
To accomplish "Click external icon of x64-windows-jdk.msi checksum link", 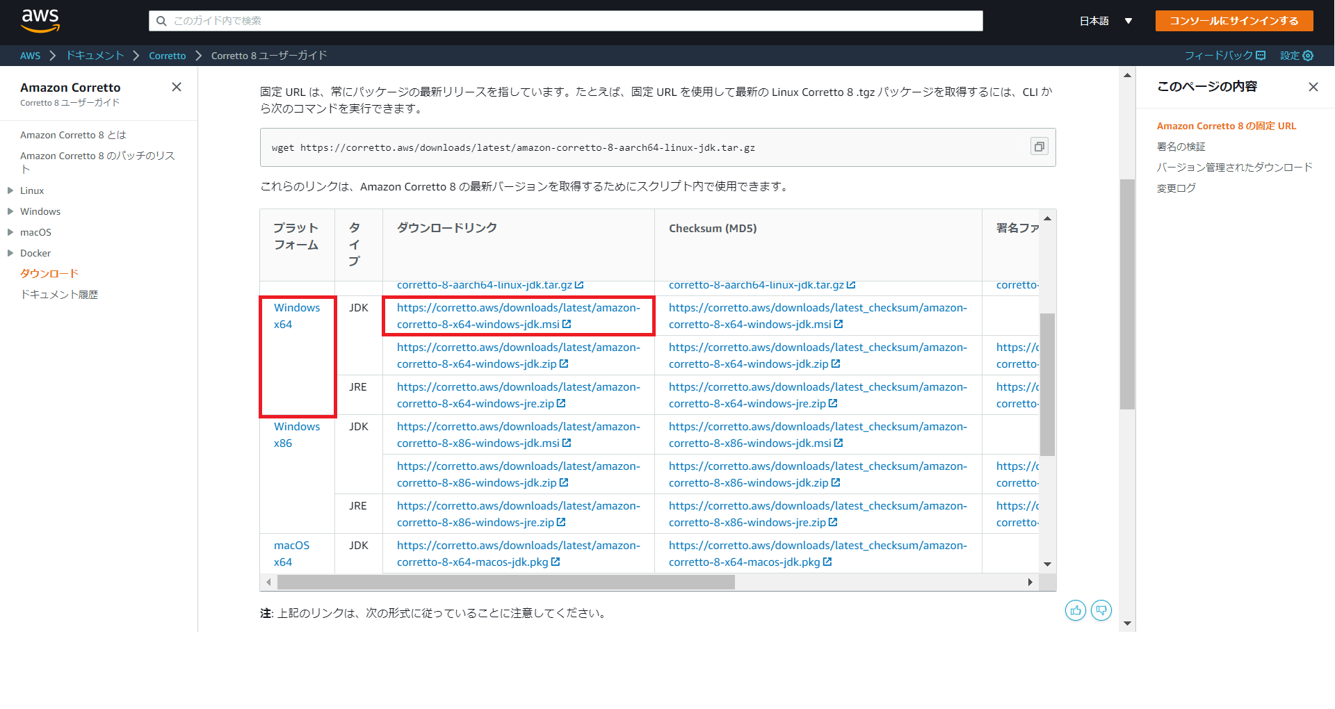I will pyautogui.click(x=839, y=324).
